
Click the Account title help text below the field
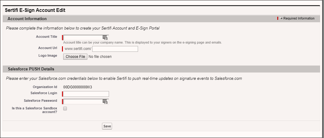tap(142, 42)
